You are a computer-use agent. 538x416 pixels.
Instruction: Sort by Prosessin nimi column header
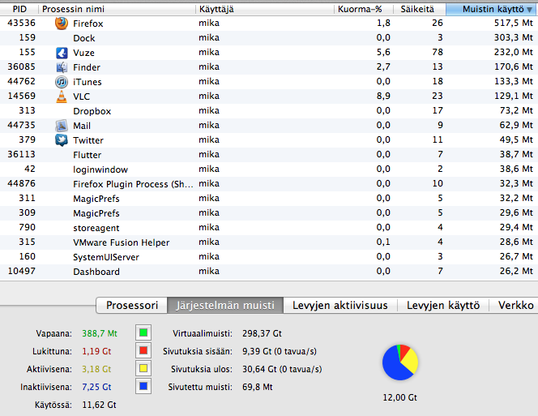pos(117,9)
